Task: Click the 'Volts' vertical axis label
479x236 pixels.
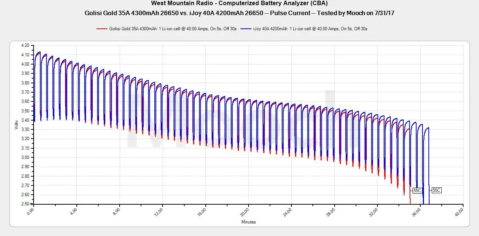Action: [16, 125]
